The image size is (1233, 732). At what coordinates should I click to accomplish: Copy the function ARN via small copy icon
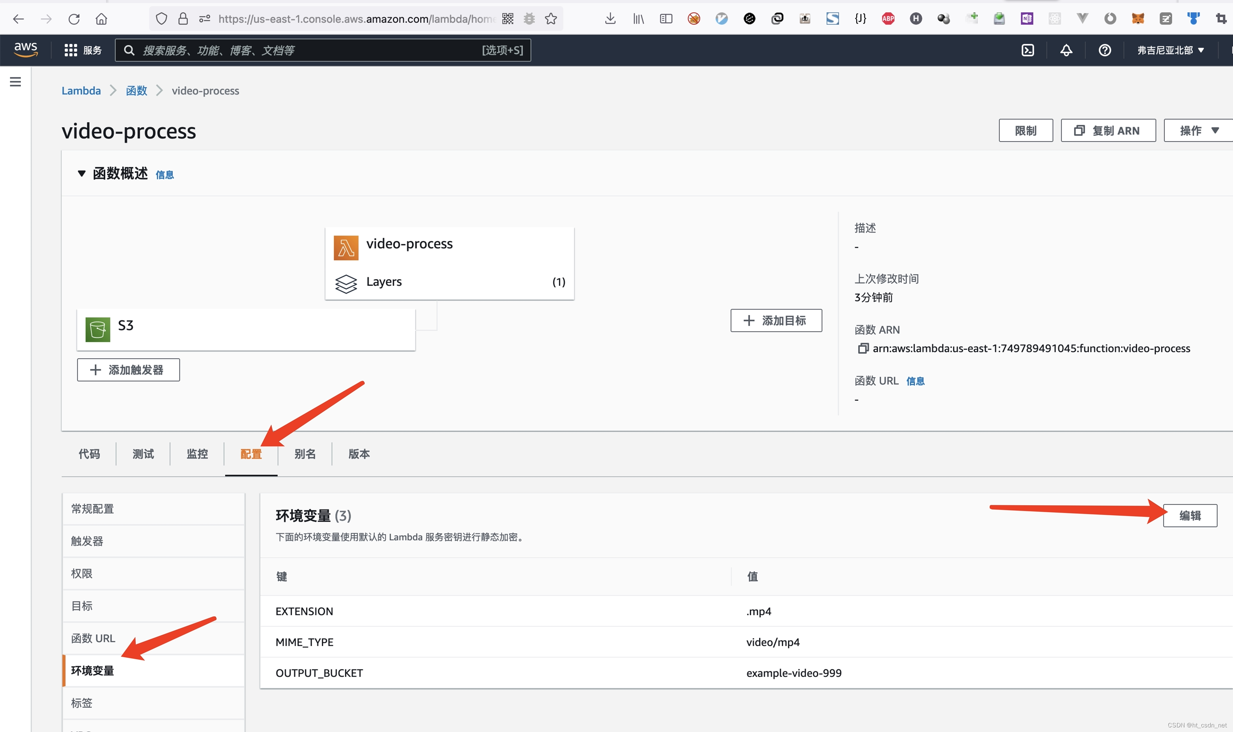[863, 348]
